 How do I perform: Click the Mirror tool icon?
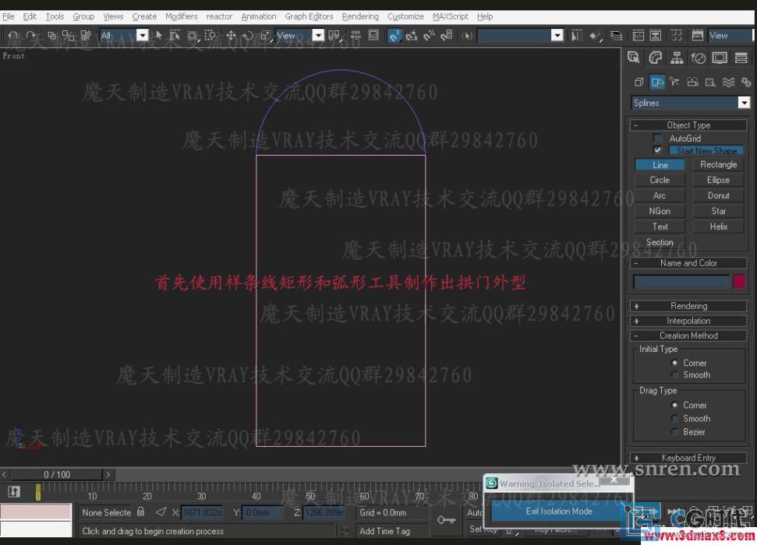pyautogui.click(x=576, y=35)
